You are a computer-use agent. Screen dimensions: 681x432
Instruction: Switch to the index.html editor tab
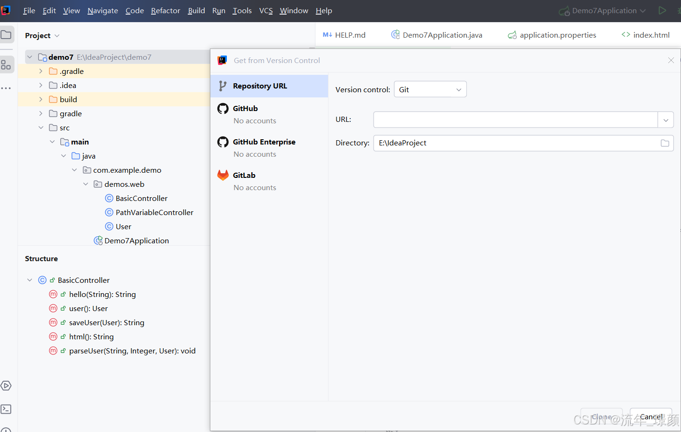646,35
